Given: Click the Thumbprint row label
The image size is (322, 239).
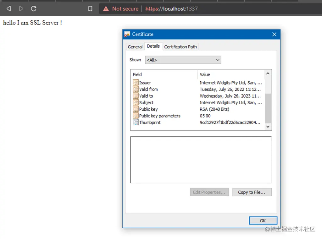Looking at the screenshot, I should 150,122.
